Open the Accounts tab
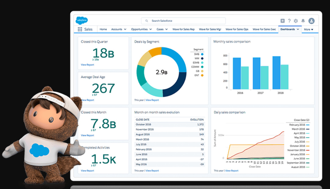330x189 pixels. pyautogui.click(x=117, y=29)
